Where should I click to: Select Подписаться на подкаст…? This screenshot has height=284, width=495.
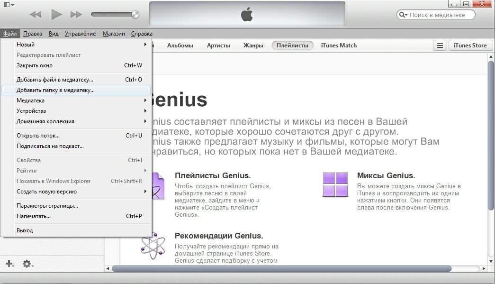click(76, 146)
